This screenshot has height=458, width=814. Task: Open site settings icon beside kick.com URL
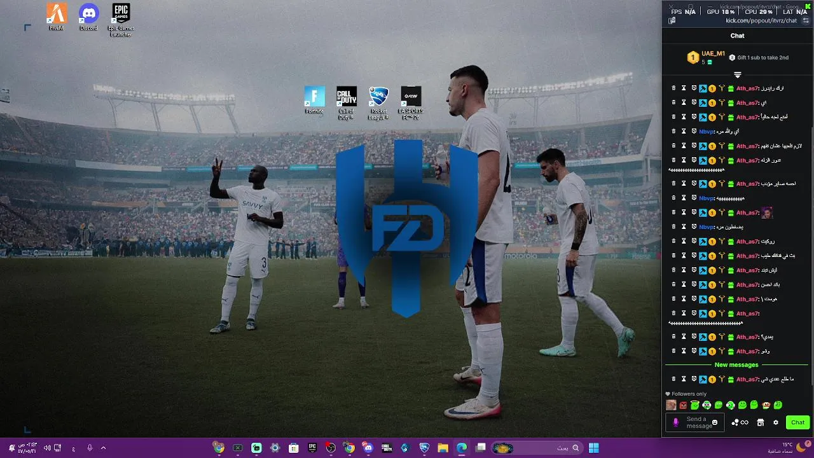click(x=806, y=20)
